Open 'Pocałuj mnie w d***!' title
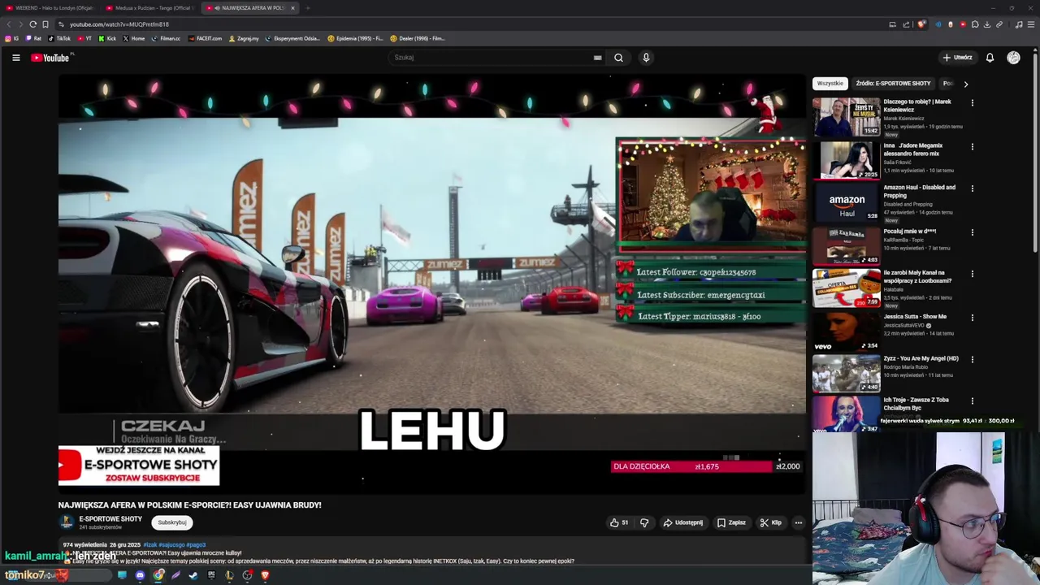This screenshot has height=585, width=1040. coord(910,232)
